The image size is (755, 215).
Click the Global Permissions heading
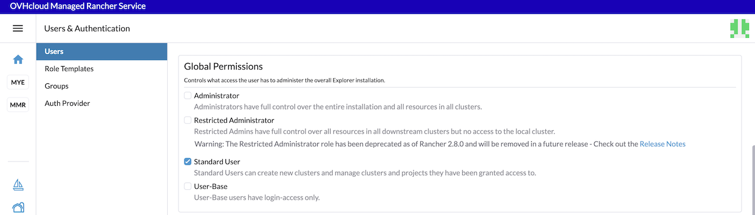(x=223, y=67)
